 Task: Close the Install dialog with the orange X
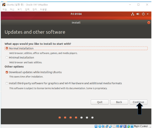pyautogui.click(x=149, y=23)
